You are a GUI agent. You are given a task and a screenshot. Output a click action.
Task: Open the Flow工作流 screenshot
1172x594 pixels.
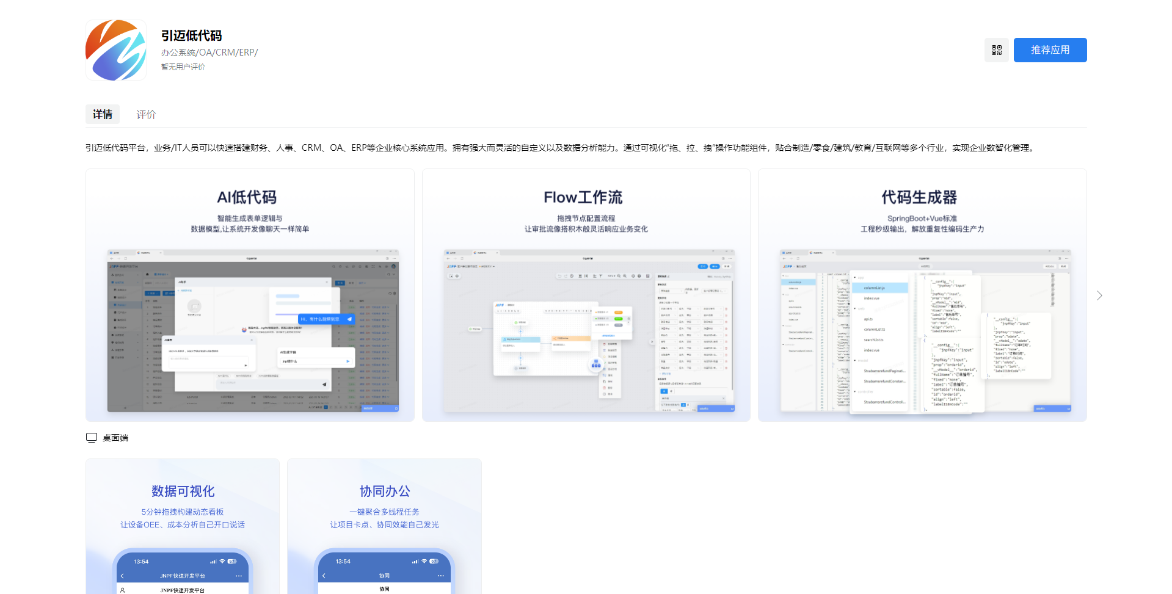[586, 295]
